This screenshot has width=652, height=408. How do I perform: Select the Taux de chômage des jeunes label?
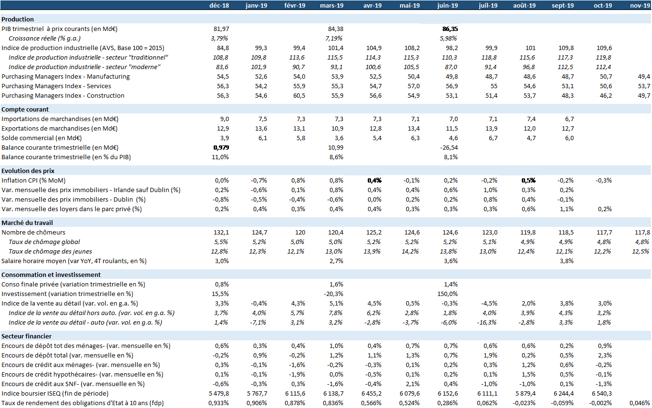click(51, 251)
